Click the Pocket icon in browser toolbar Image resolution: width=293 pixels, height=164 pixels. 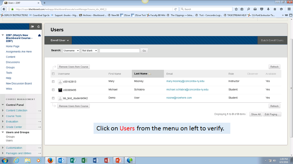[262, 9]
